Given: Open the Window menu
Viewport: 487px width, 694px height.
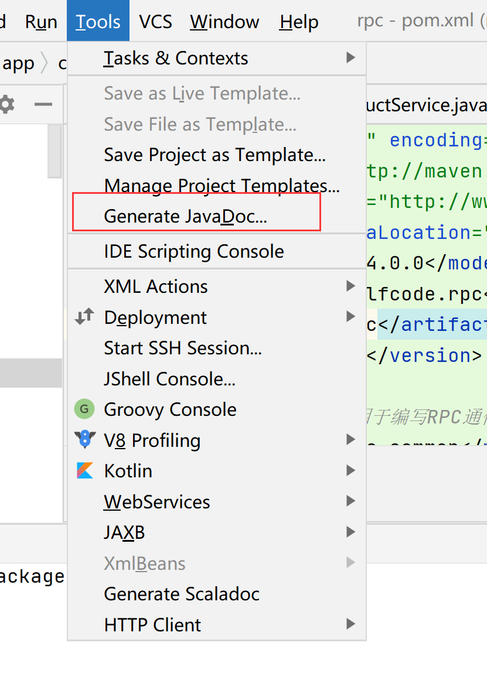Looking at the screenshot, I should pyautogui.click(x=224, y=22).
